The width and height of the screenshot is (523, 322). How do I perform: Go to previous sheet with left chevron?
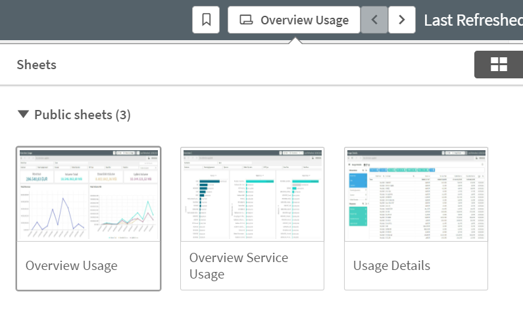coord(374,20)
